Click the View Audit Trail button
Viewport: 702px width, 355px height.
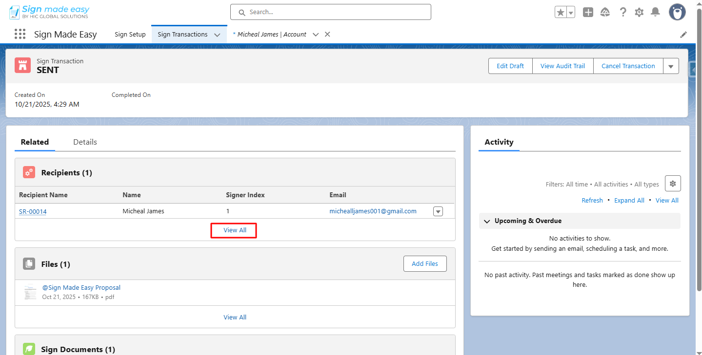[x=562, y=66]
